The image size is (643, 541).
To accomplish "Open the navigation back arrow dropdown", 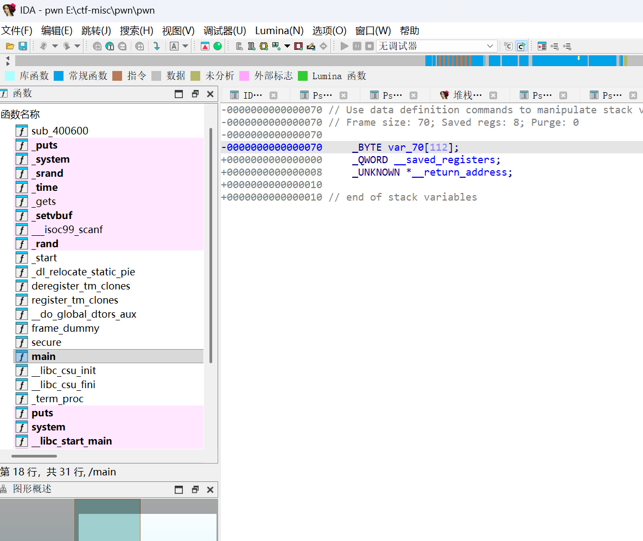I will coord(54,46).
